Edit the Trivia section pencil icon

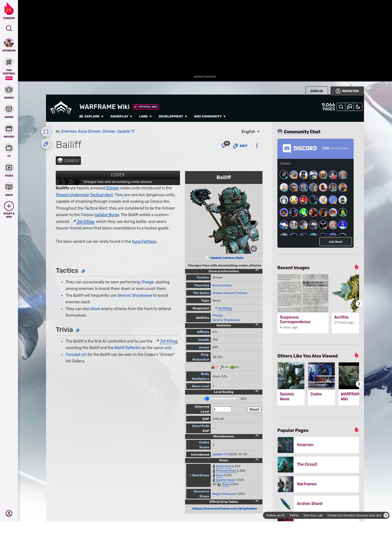[x=78, y=330]
